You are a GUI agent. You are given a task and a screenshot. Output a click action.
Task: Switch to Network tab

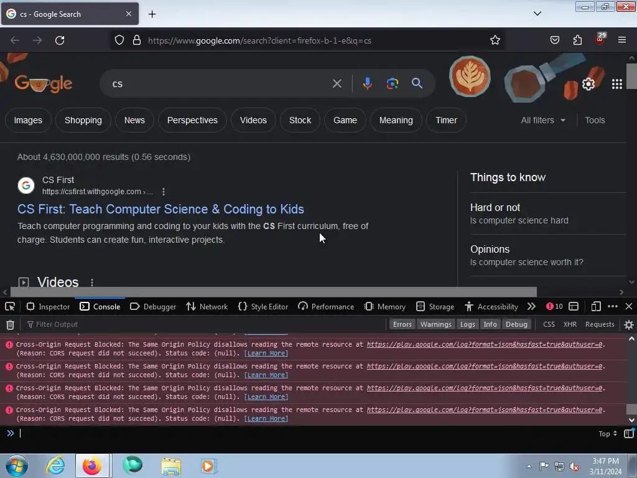tap(207, 306)
